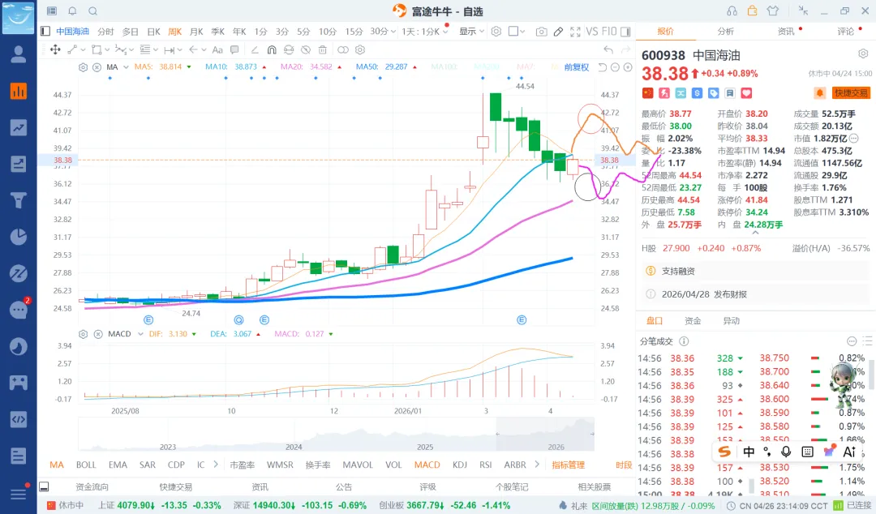Collapse quote details with up chevron
Image resolution: width=876 pixels, height=514 pixels.
[x=755, y=233]
